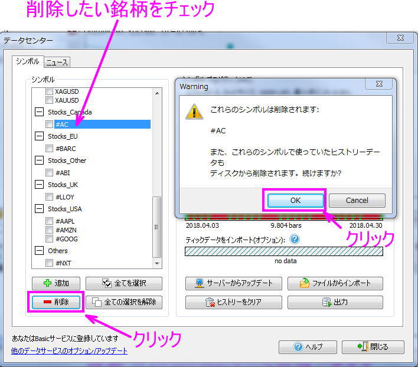
Task: Collapse the Others symbol group
Action: (40, 251)
